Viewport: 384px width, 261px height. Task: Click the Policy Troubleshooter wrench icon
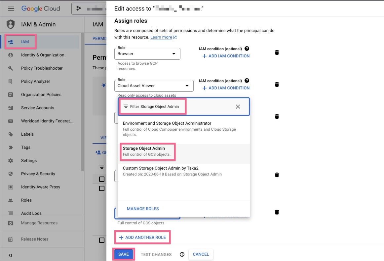pyautogui.click(x=11, y=68)
